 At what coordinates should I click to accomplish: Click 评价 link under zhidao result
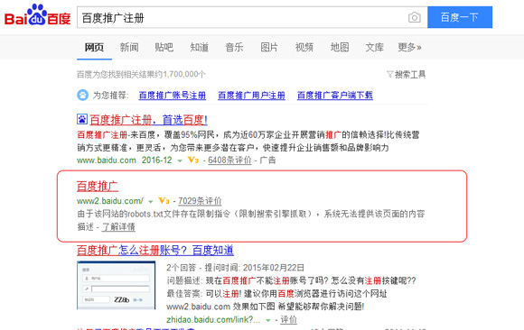pos(288,320)
